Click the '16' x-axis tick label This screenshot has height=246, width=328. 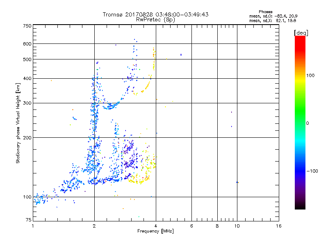279,226
